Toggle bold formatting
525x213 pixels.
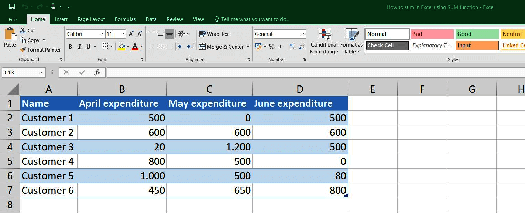[x=70, y=47]
